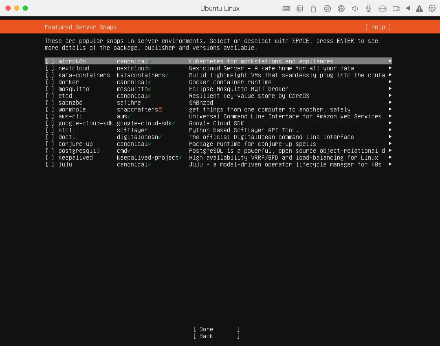Click 'Package runtime for conjure-up spells' description

click(x=253, y=144)
